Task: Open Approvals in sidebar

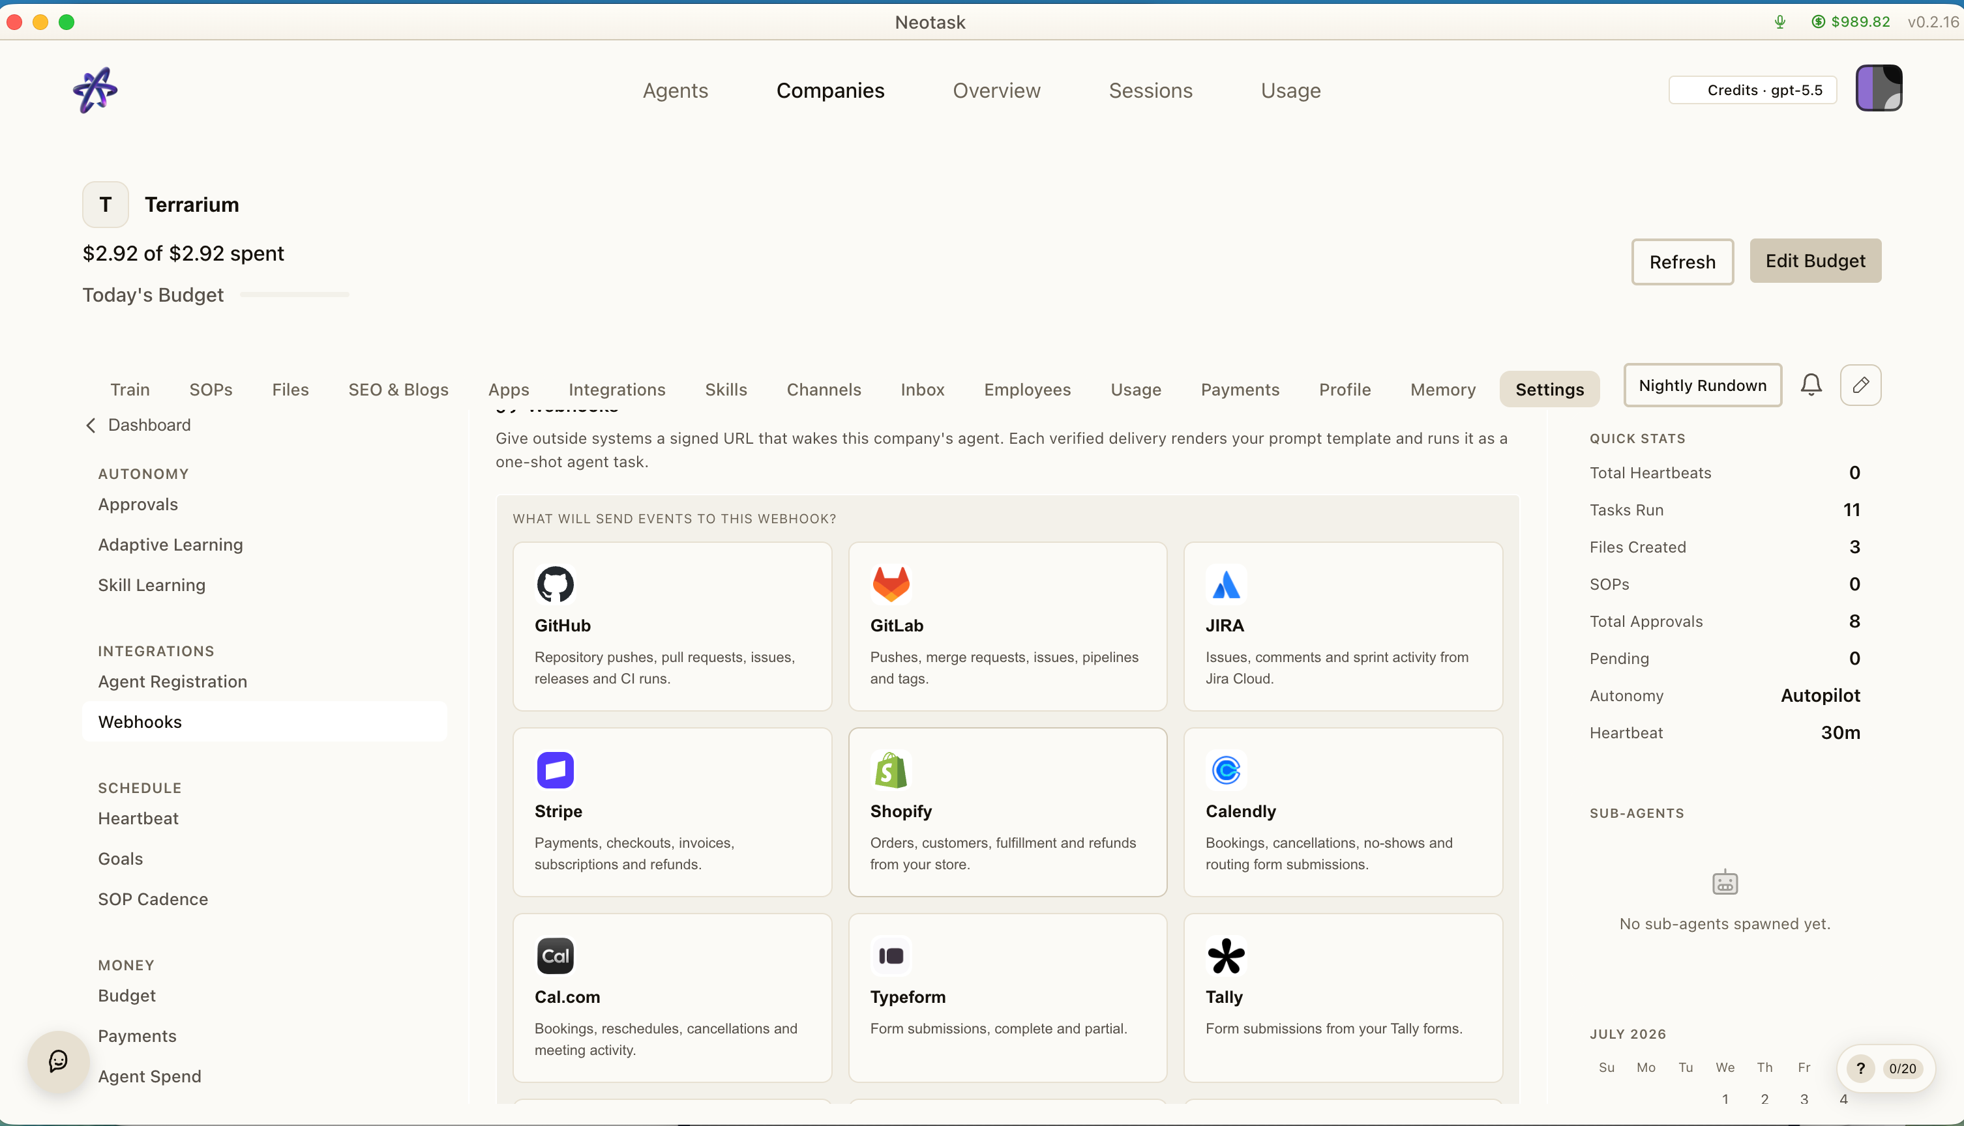Action: [138, 504]
